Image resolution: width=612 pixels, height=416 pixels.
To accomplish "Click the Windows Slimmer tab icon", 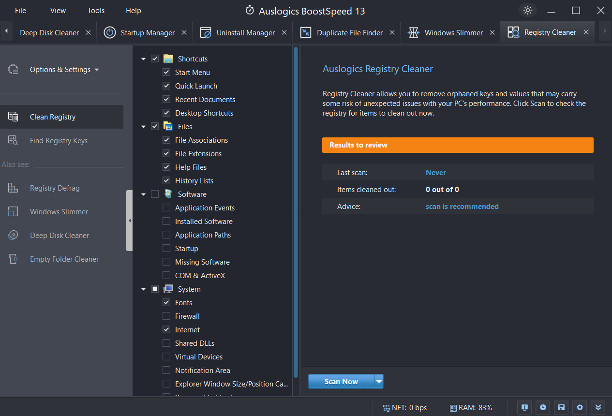I will [x=413, y=32].
